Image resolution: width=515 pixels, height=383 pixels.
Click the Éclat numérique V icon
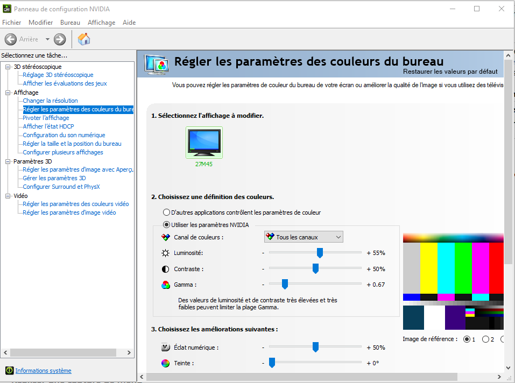pos(166,347)
